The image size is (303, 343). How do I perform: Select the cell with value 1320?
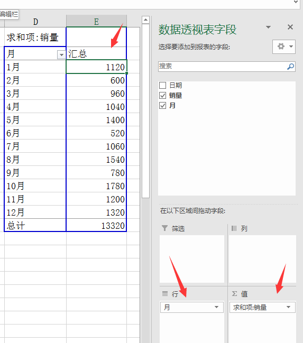[x=96, y=212]
